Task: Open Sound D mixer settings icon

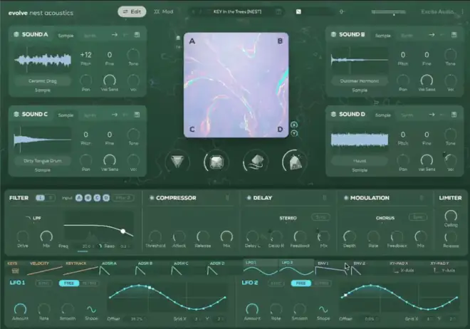Action: tap(454, 115)
